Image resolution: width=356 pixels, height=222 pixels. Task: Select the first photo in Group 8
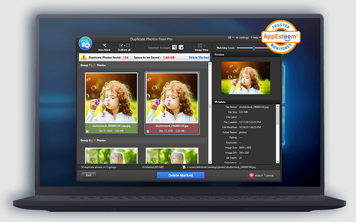click(111, 156)
